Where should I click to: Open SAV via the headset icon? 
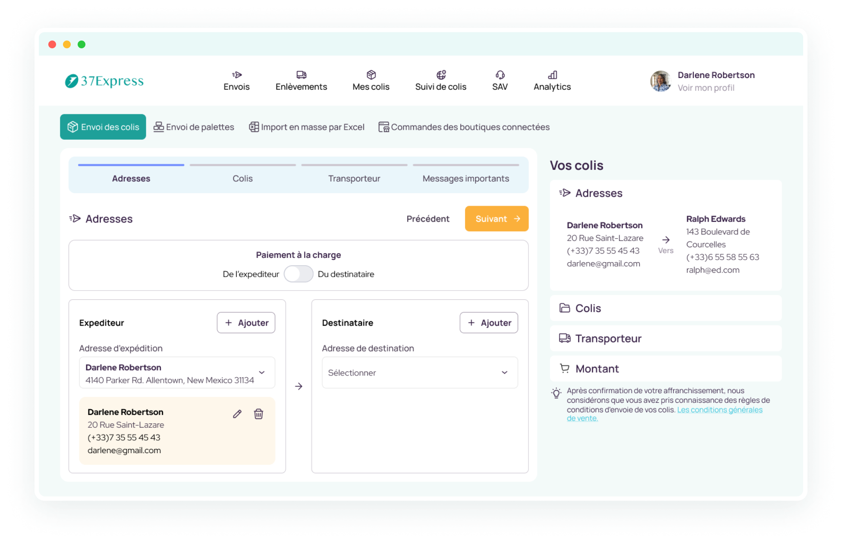(x=500, y=75)
